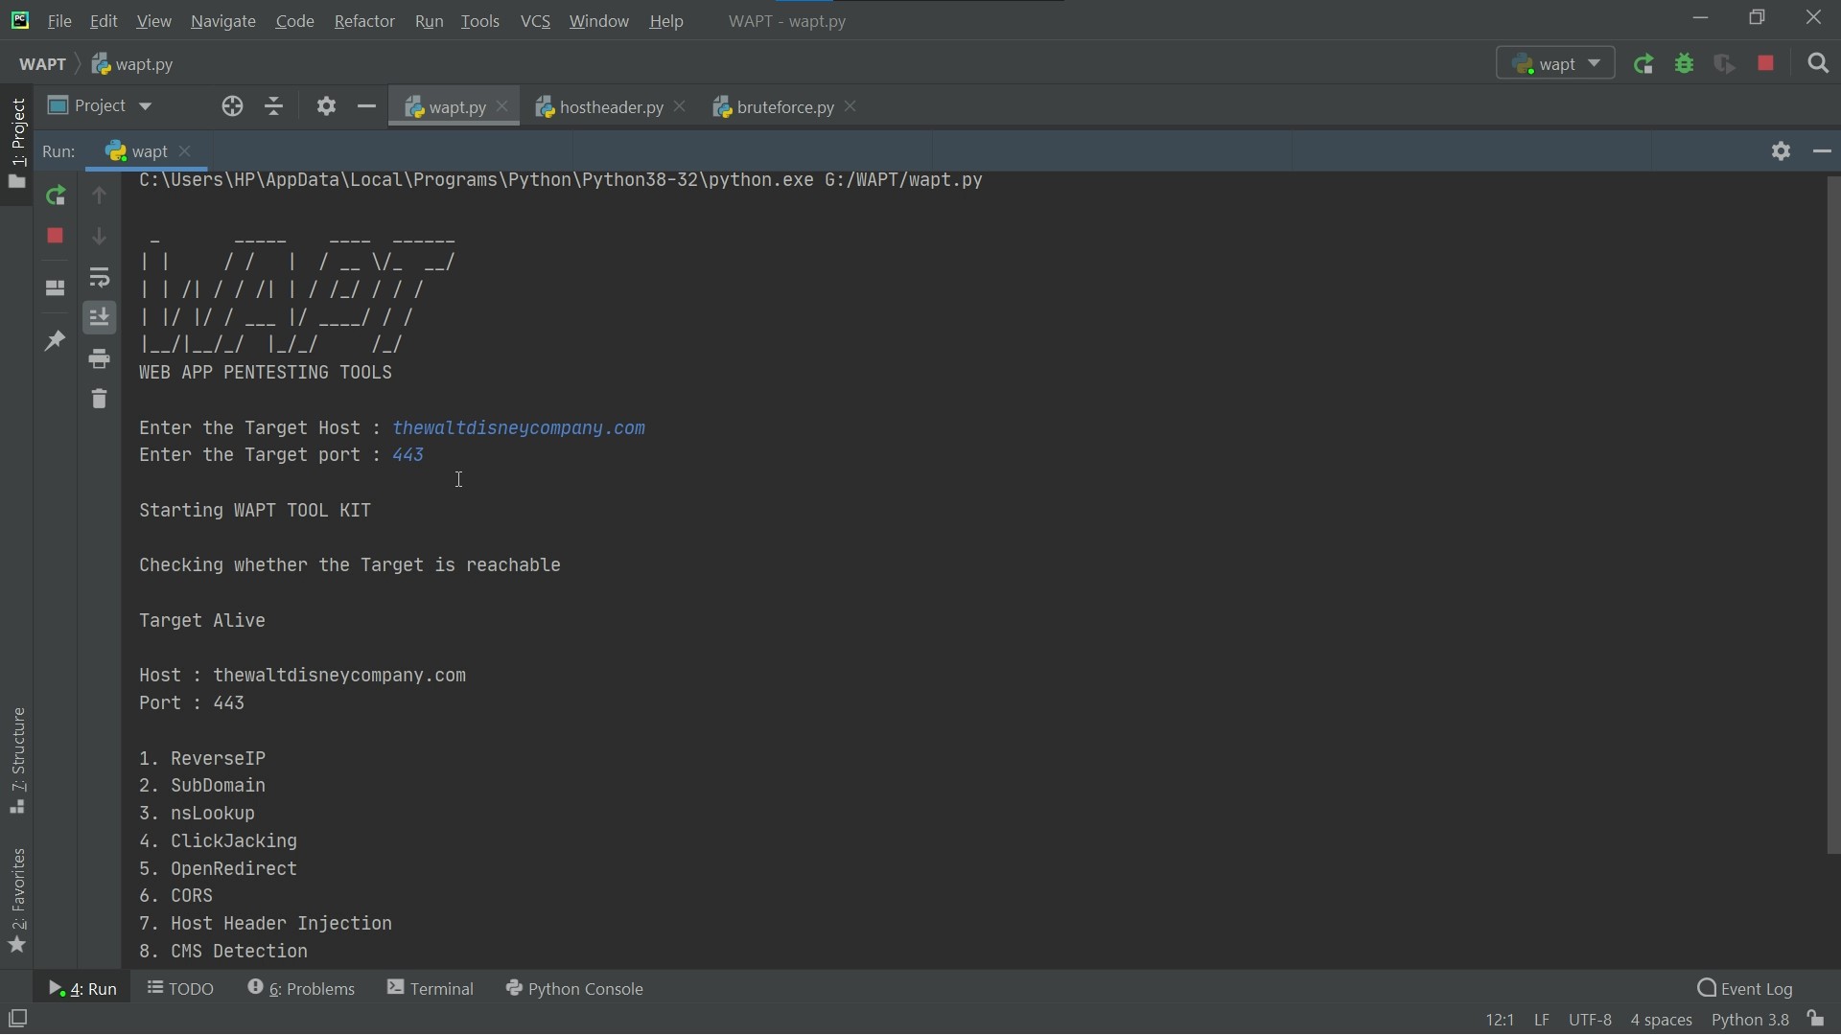
Task: Click the green Rerun wapt button
Action: 56,195
